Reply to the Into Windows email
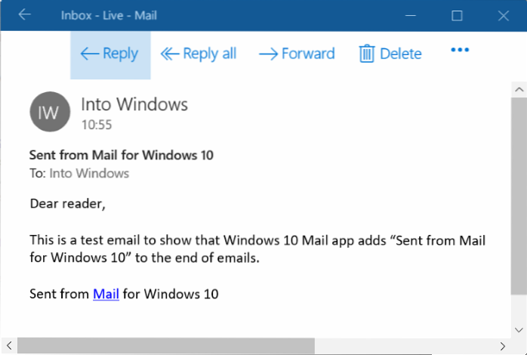The image size is (527, 355). (x=109, y=54)
